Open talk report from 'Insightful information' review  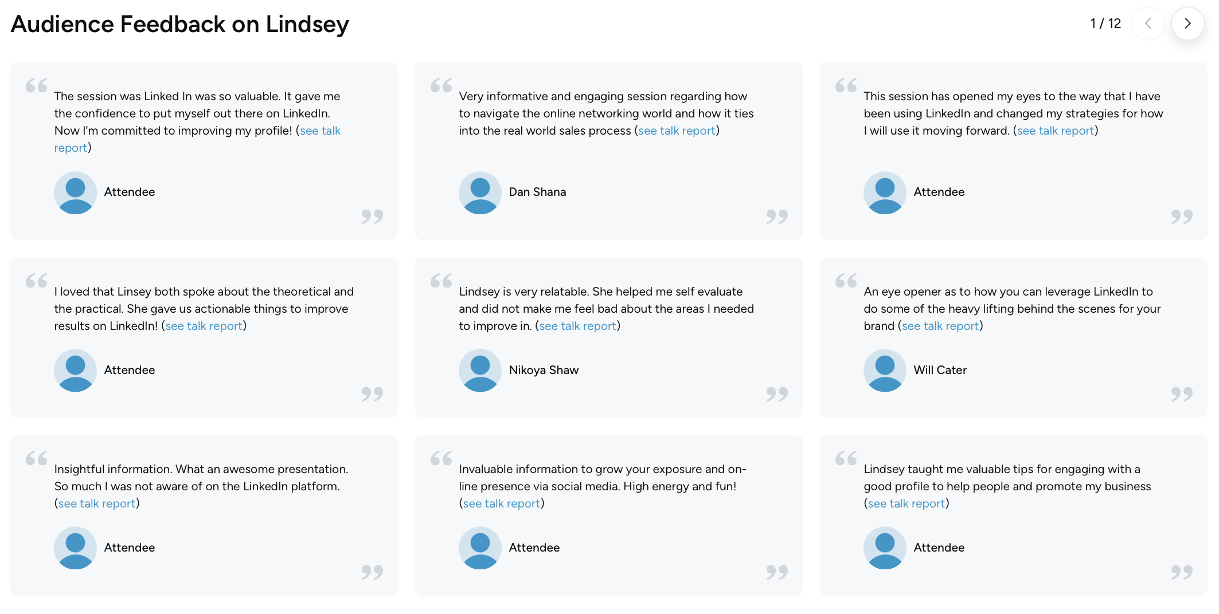pyautogui.click(x=97, y=503)
